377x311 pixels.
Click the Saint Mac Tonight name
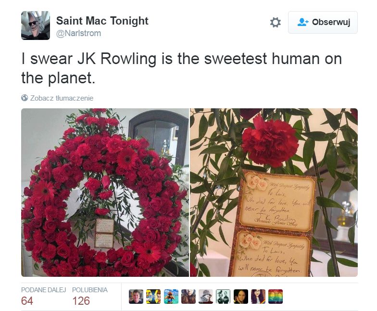(x=102, y=21)
